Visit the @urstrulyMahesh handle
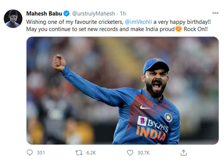The height and width of the screenshot is (168, 224). click(x=91, y=14)
